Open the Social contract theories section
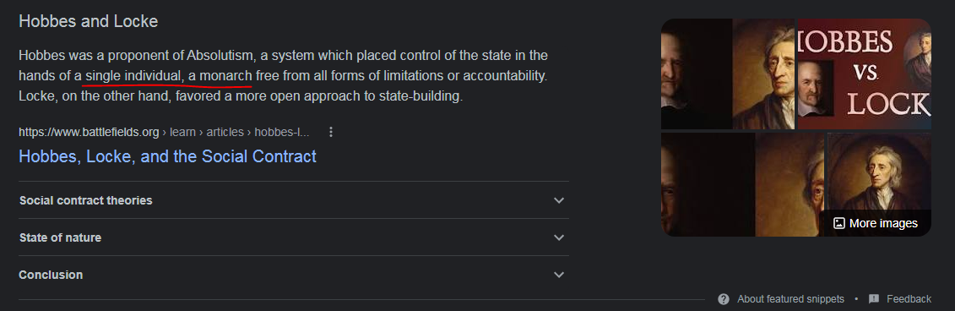Viewport: 955px width, 311px height. (294, 200)
